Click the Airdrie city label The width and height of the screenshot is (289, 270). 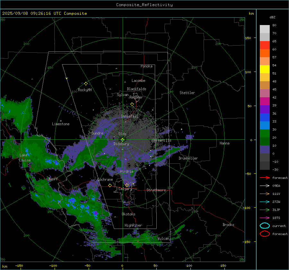(127, 171)
